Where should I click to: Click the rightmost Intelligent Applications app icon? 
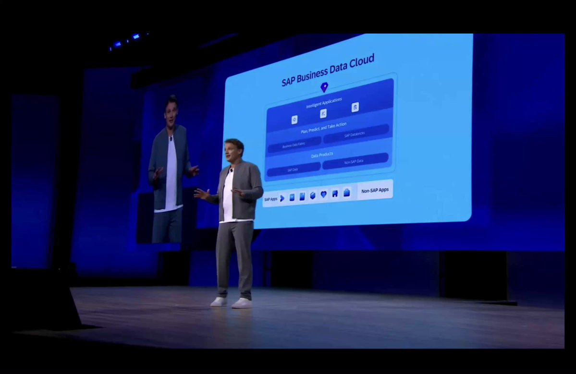pyautogui.click(x=355, y=107)
